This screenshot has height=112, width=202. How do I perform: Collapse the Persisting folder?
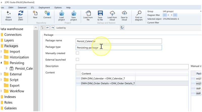2,63
